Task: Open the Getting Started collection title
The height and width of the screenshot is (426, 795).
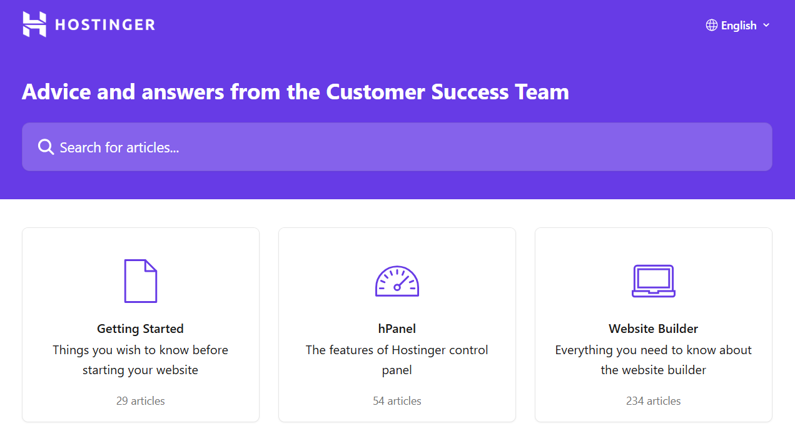Action: [x=140, y=329]
